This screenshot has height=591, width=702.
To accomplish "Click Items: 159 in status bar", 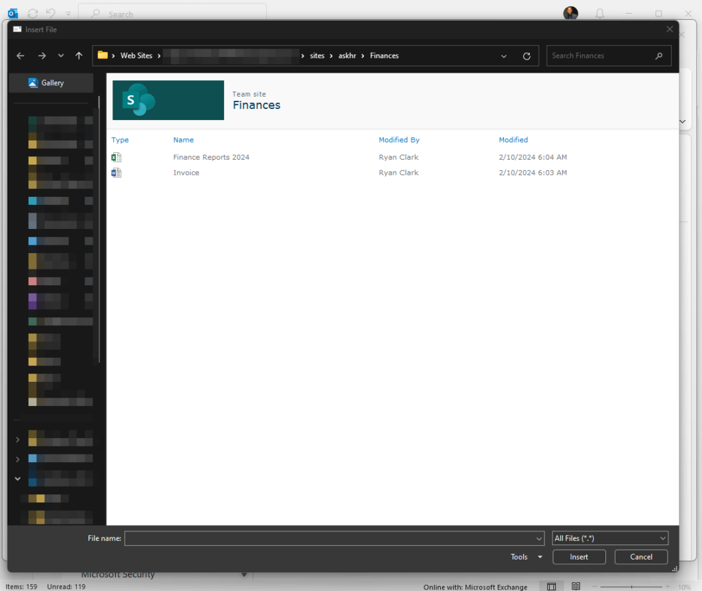I will (21, 586).
